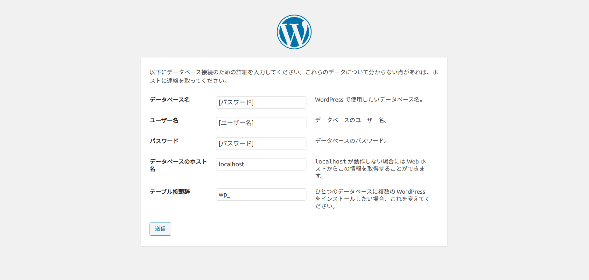Click the WordPress logo

point(294,31)
